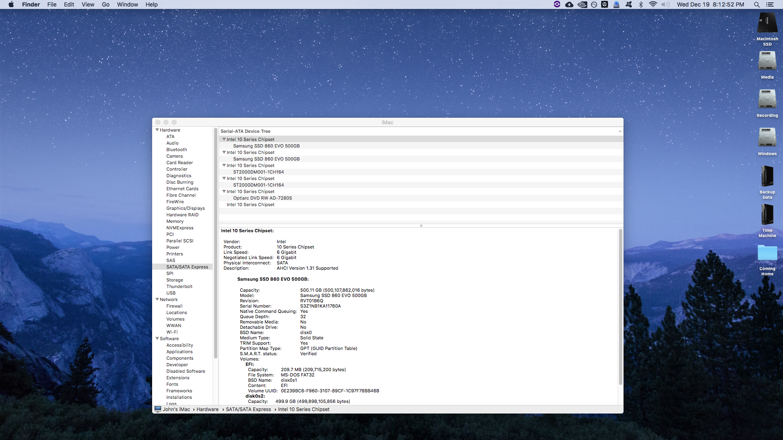Click Hardware in the bottom path bar
783x440 pixels.
tap(207, 409)
